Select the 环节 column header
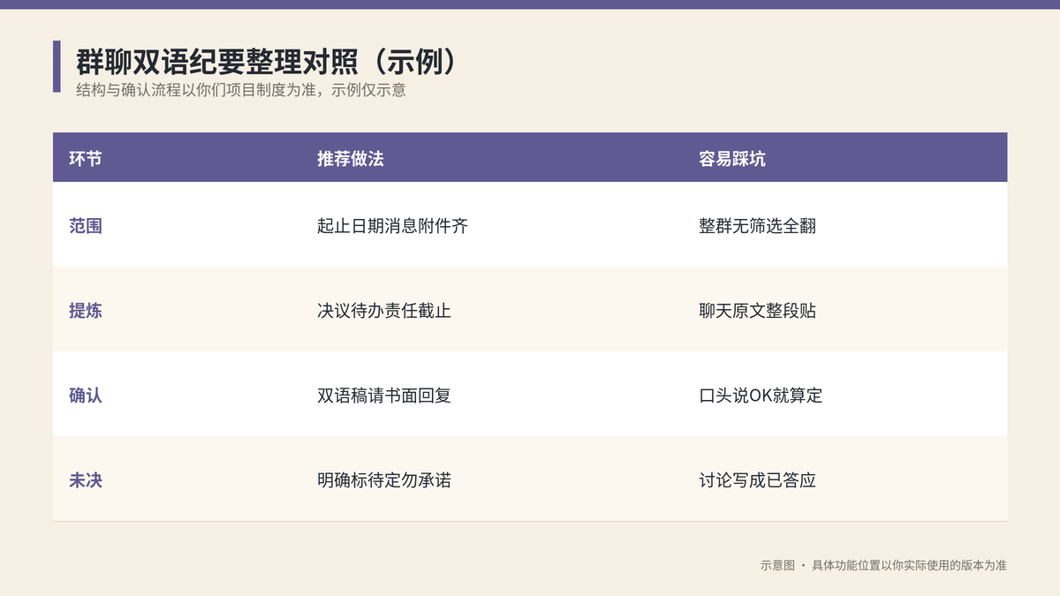Image resolution: width=1060 pixels, height=596 pixels. 86,159
